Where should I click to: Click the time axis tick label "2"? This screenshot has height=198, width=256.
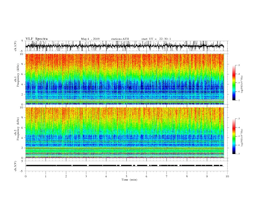[x=66, y=176]
